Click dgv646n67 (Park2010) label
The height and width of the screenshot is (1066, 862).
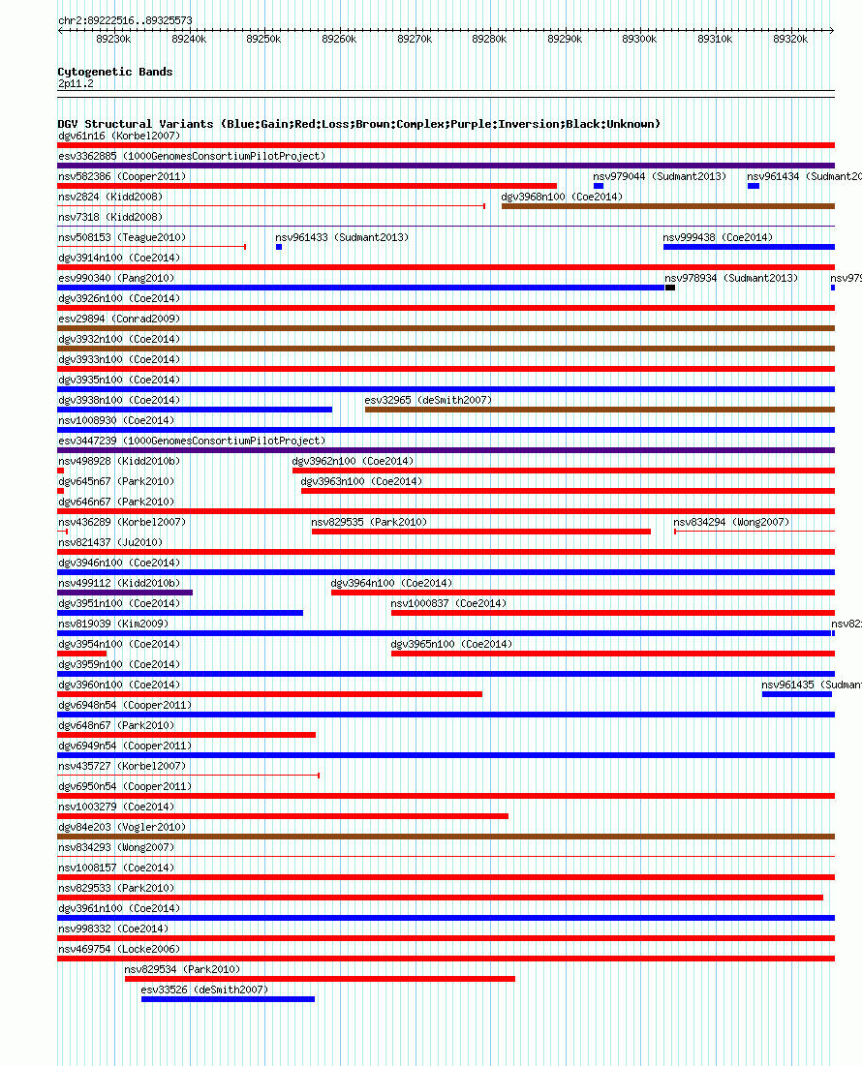116,503
